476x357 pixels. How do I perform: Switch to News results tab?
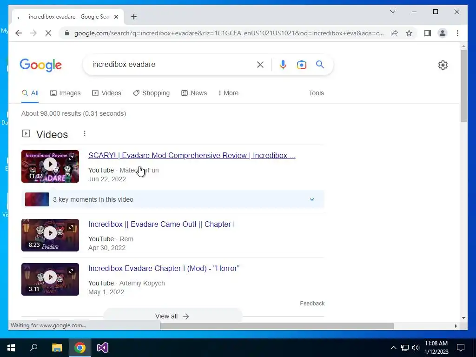click(x=194, y=93)
